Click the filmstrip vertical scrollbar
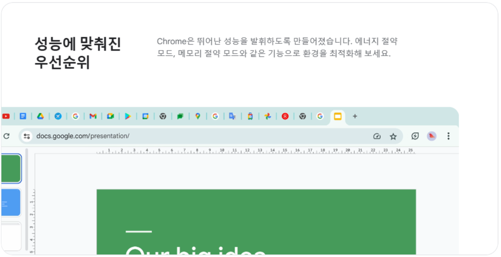The width and height of the screenshot is (501, 257). [27, 199]
